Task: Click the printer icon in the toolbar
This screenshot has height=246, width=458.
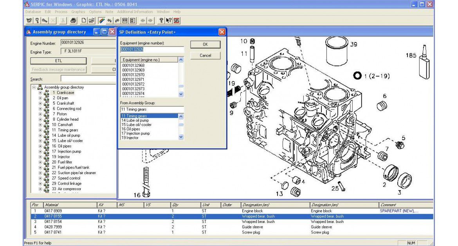Action: point(73,21)
